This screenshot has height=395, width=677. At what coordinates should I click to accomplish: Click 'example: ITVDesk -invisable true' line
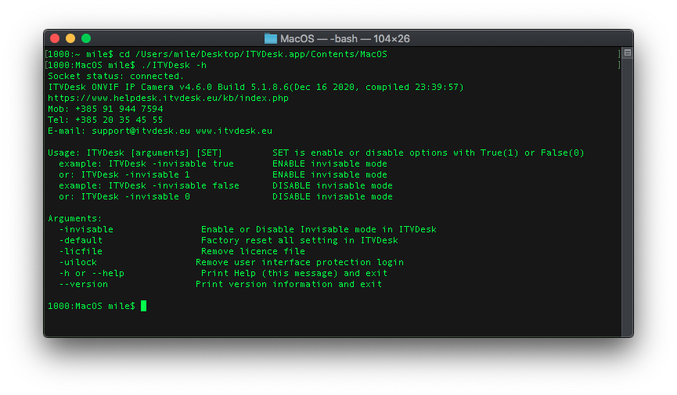point(146,163)
